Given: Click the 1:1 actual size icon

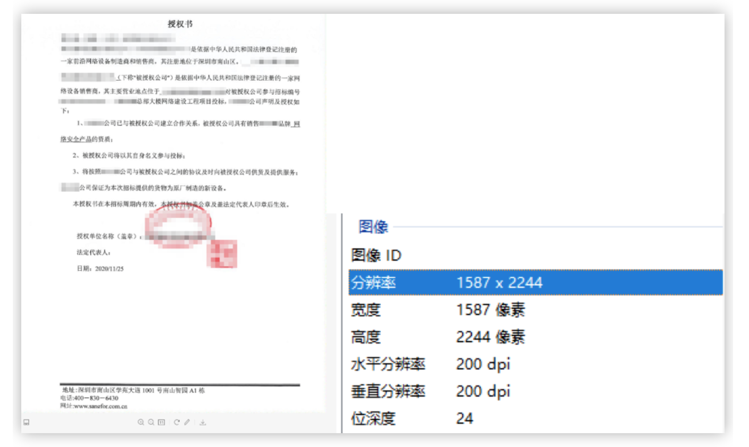Looking at the screenshot, I should [x=162, y=423].
